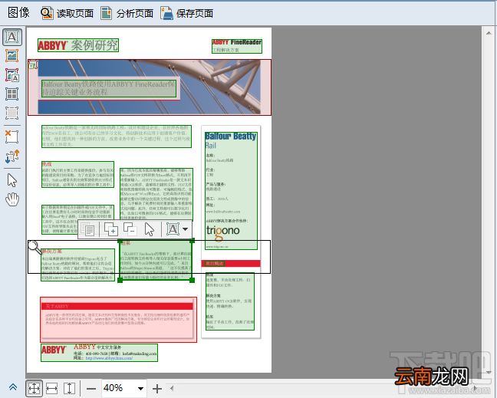Select the 'ABBYY 案例研究' title text area
The image size is (497, 398).
[x=78, y=45]
